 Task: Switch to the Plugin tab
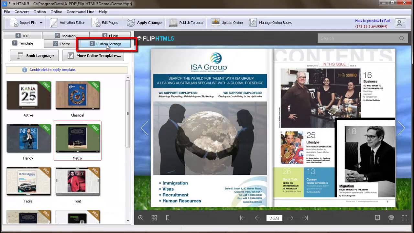click(x=110, y=36)
